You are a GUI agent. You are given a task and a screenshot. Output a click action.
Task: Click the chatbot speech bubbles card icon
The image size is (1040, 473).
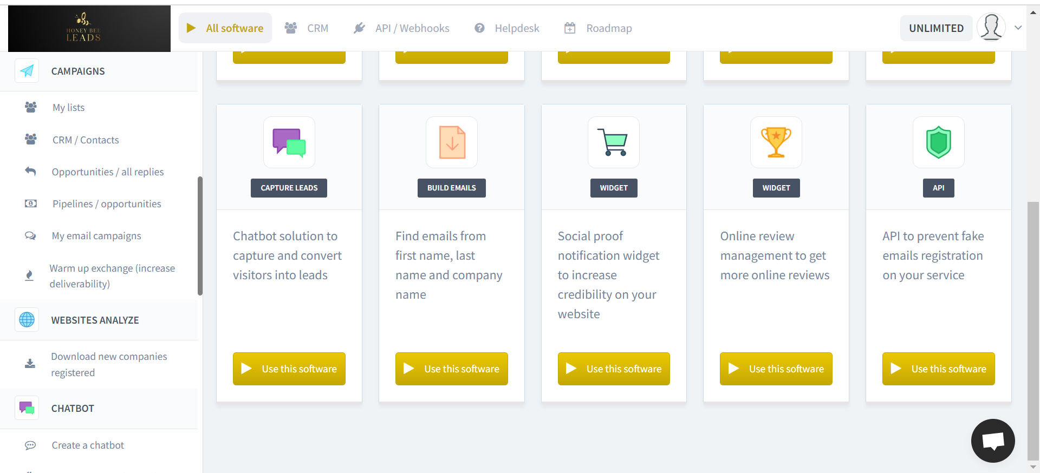pos(289,142)
